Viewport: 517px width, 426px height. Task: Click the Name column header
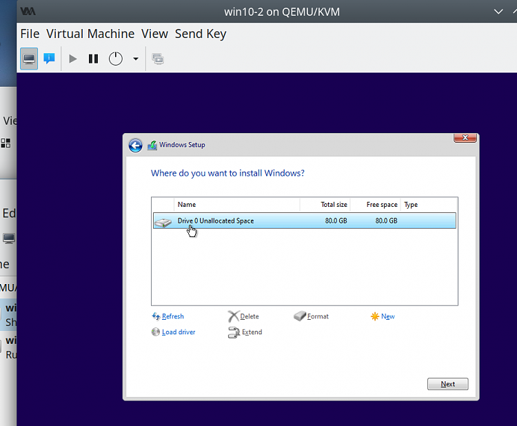[x=237, y=205]
